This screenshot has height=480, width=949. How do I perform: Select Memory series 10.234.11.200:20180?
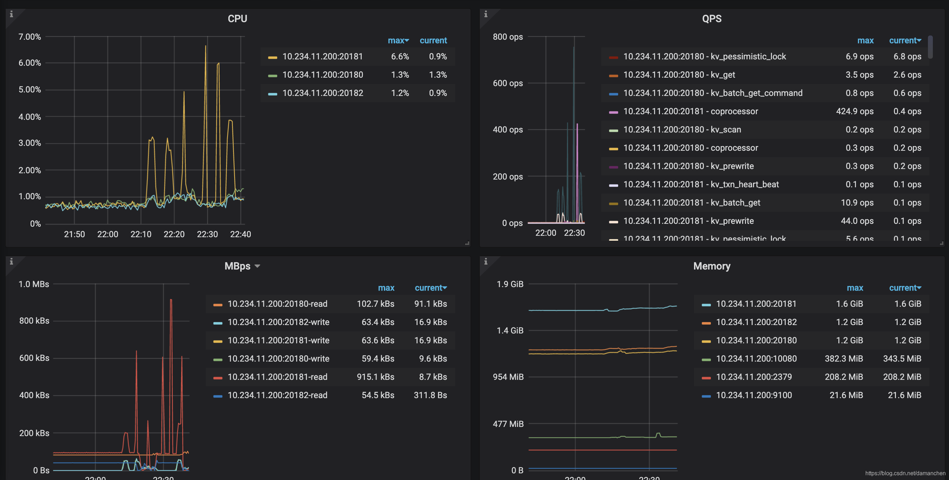pos(756,340)
